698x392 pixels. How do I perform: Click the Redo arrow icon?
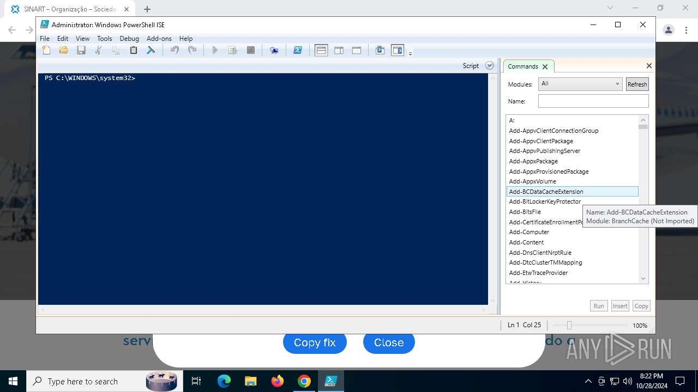pyautogui.click(x=192, y=50)
